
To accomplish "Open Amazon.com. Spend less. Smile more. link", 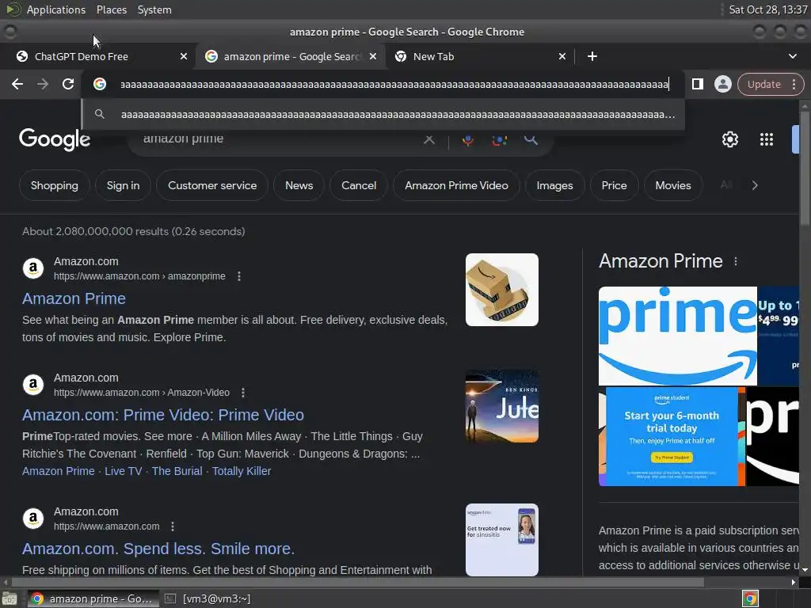I will 158,549.
